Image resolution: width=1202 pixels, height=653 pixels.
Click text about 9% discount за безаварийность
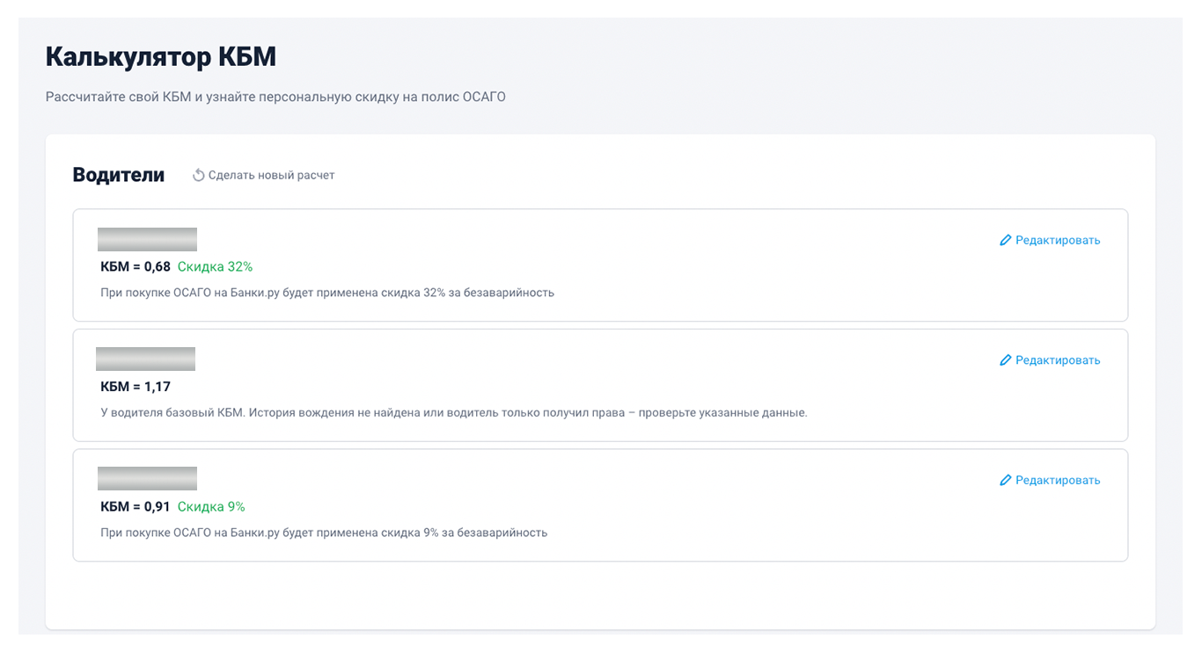[324, 533]
